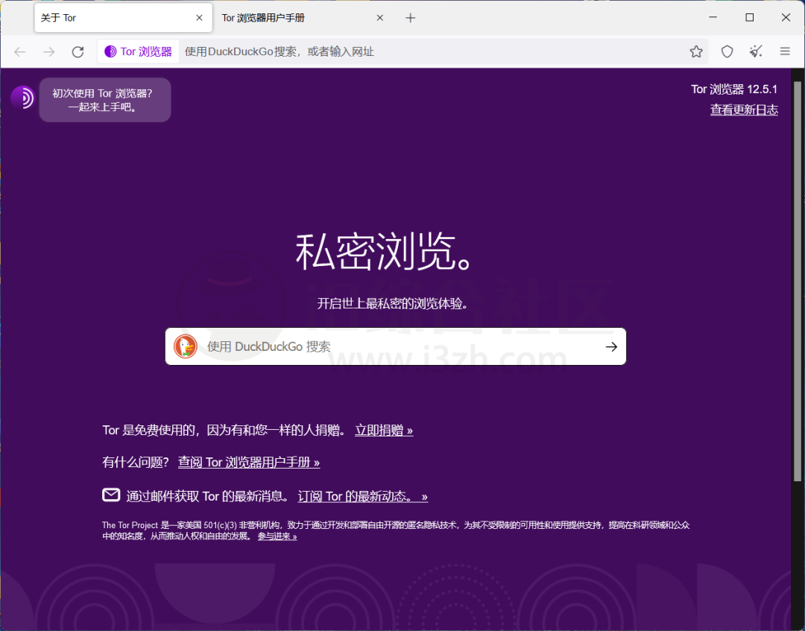Click the Tor onion logo
This screenshot has width=805, height=631.
pyautogui.click(x=22, y=98)
